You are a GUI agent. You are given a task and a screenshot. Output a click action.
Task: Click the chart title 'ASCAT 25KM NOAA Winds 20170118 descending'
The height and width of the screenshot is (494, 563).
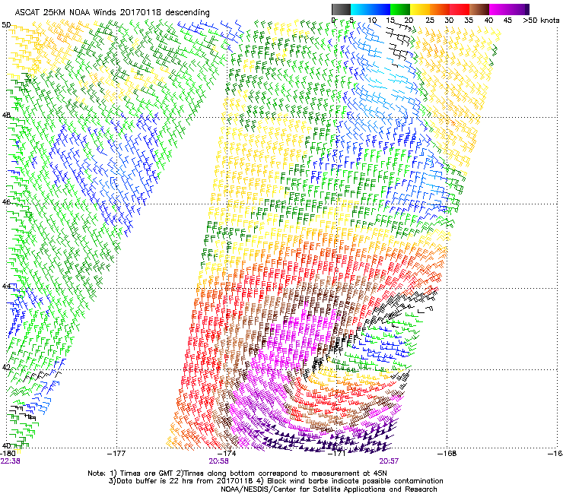113,12
